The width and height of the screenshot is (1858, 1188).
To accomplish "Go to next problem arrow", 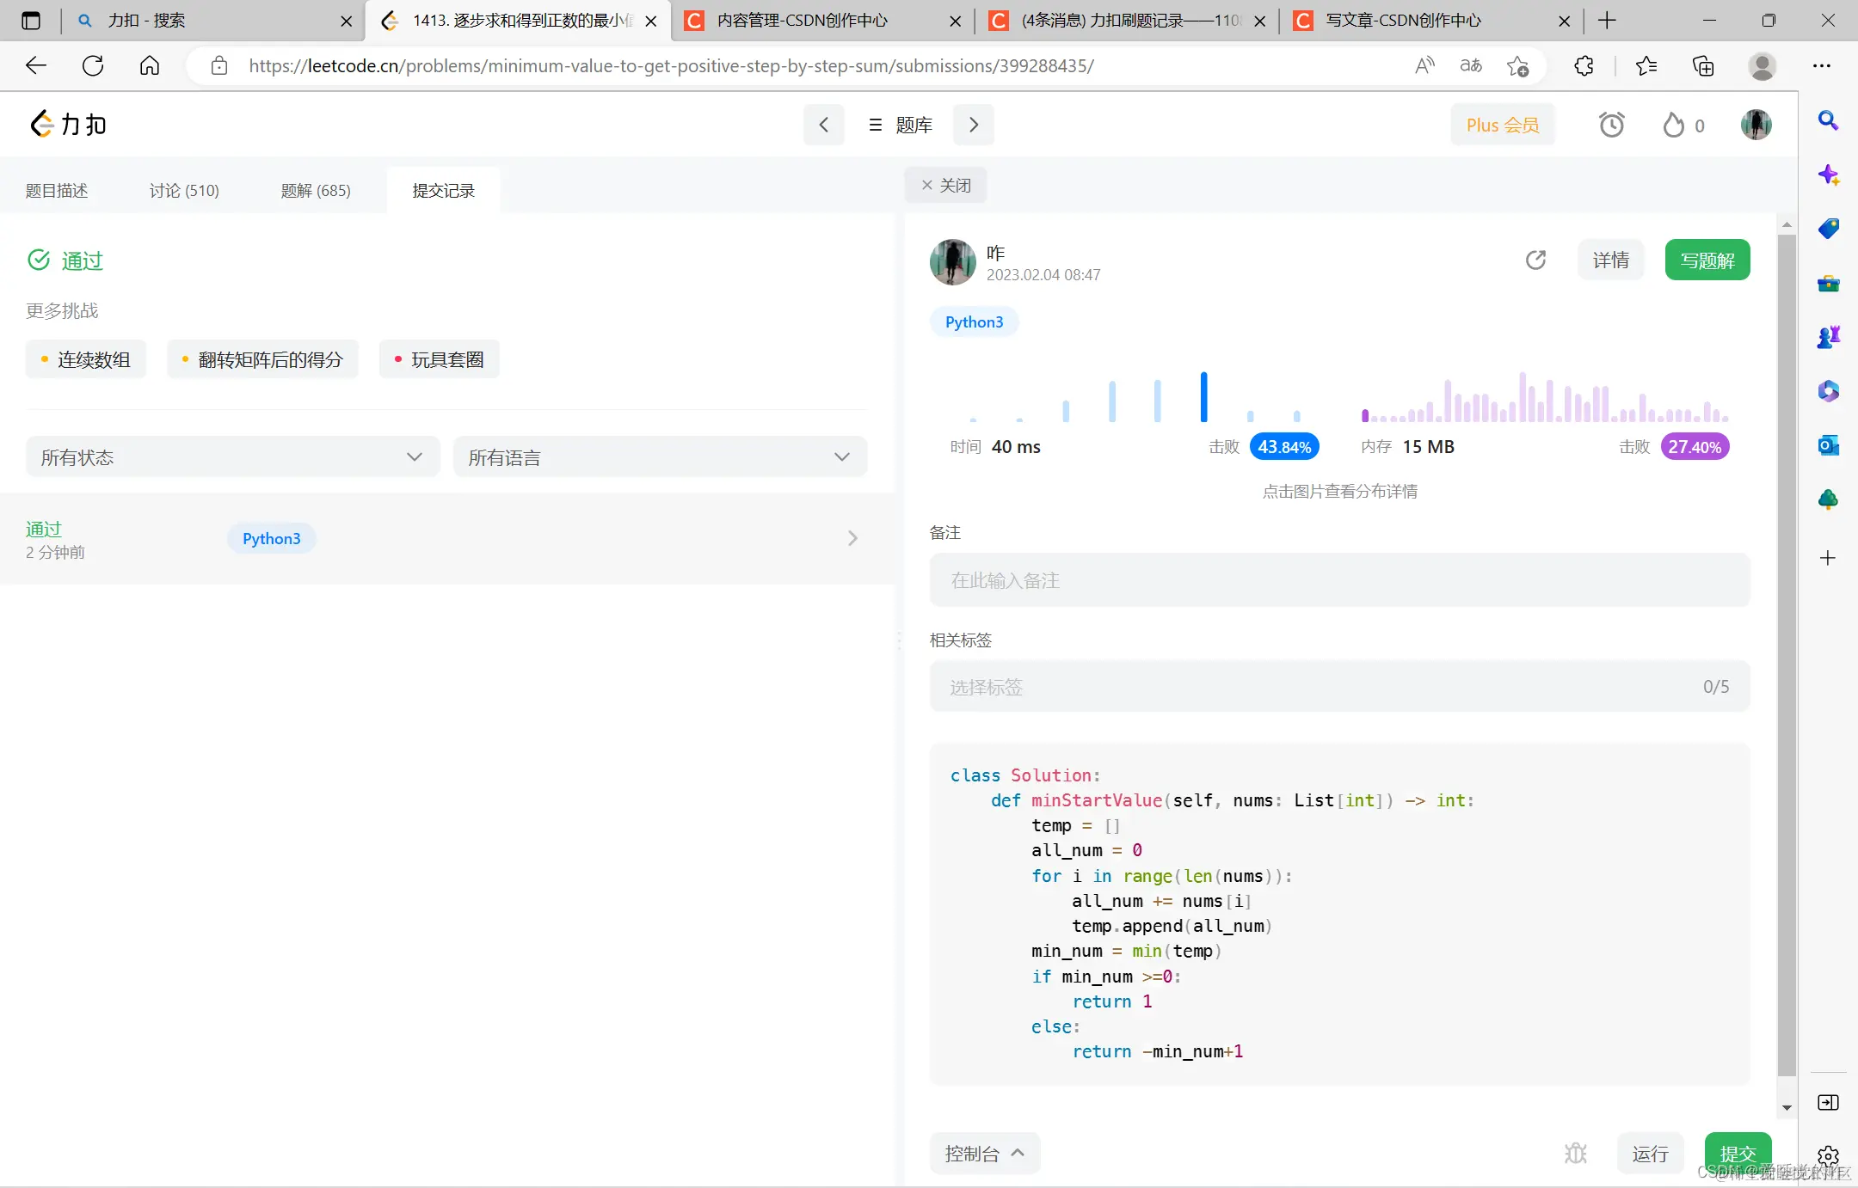I will pyautogui.click(x=973, y=126).
